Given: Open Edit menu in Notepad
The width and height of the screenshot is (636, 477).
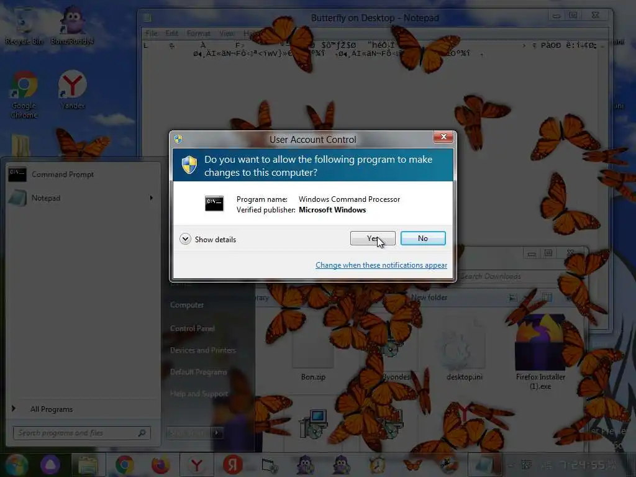Looking at the screenshot, I should click(171, 34).
